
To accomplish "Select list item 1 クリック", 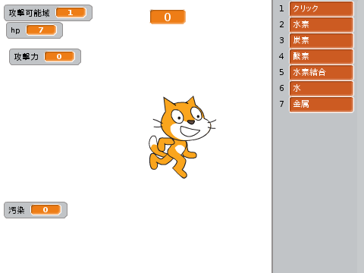I will [x=322, y=9].
